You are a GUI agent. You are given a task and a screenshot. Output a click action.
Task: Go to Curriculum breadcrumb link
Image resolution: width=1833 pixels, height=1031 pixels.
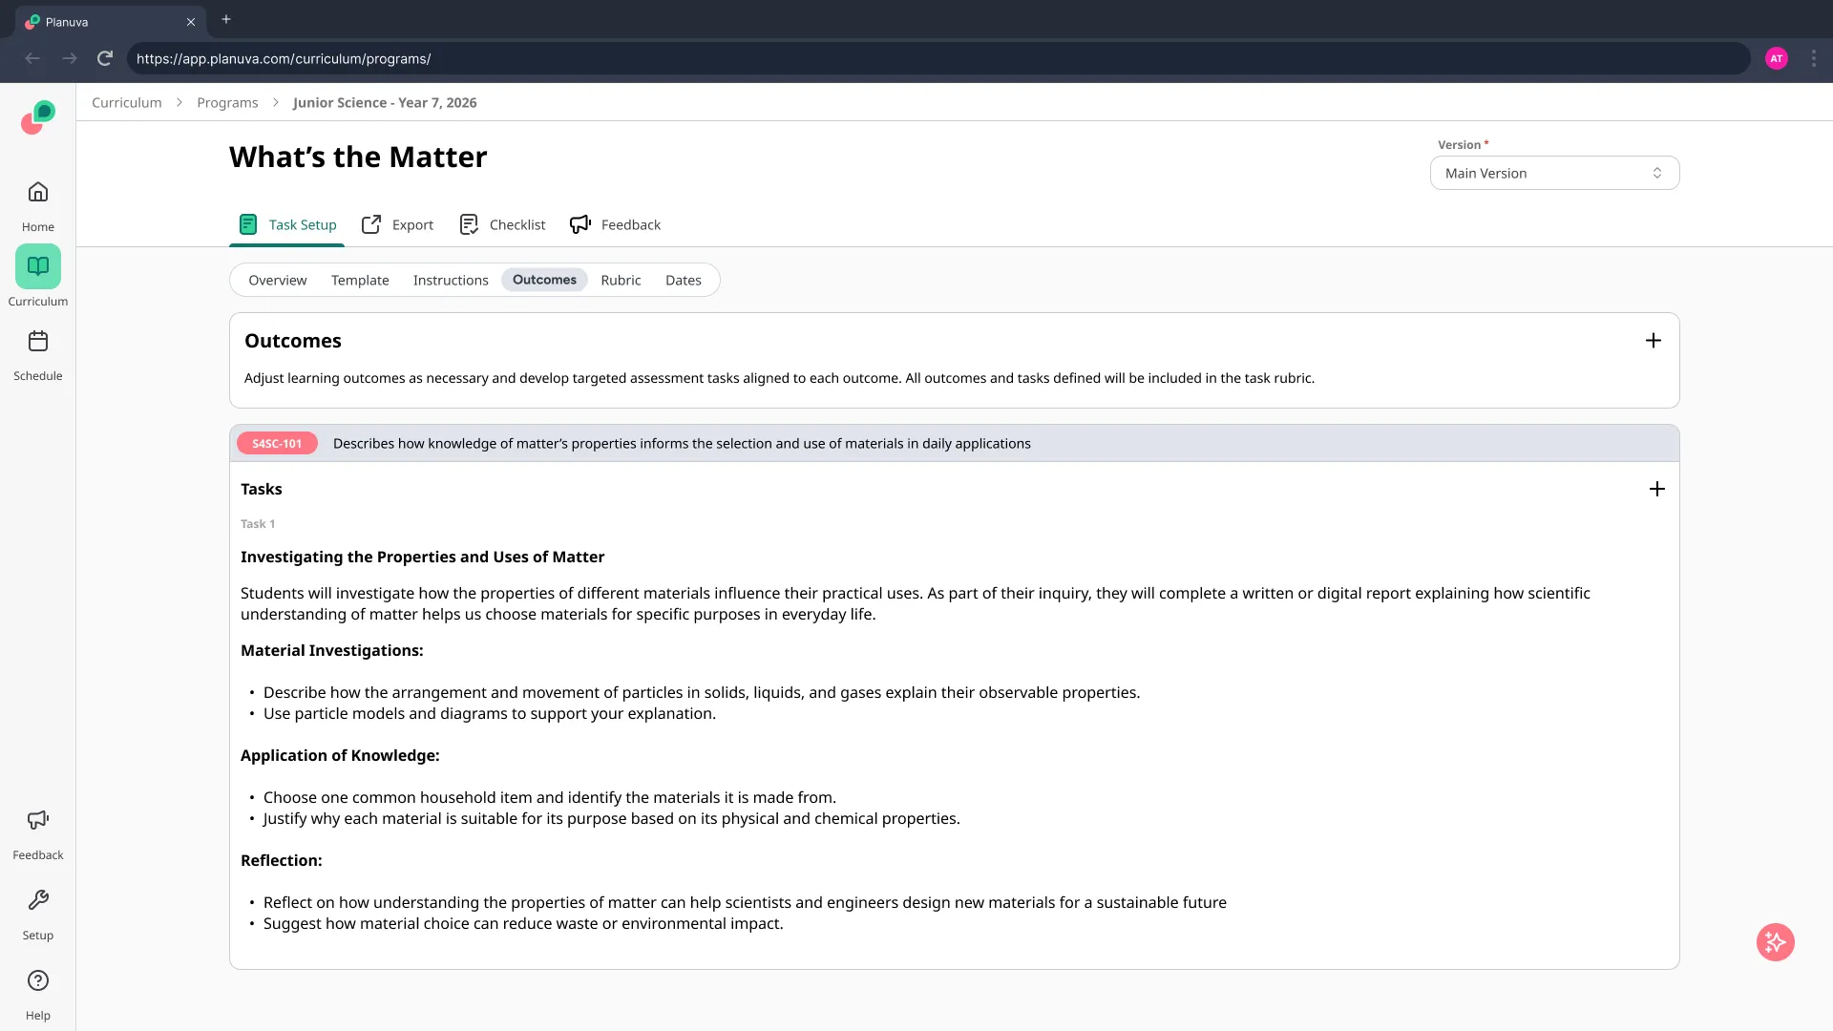click(x=127, y=102)
